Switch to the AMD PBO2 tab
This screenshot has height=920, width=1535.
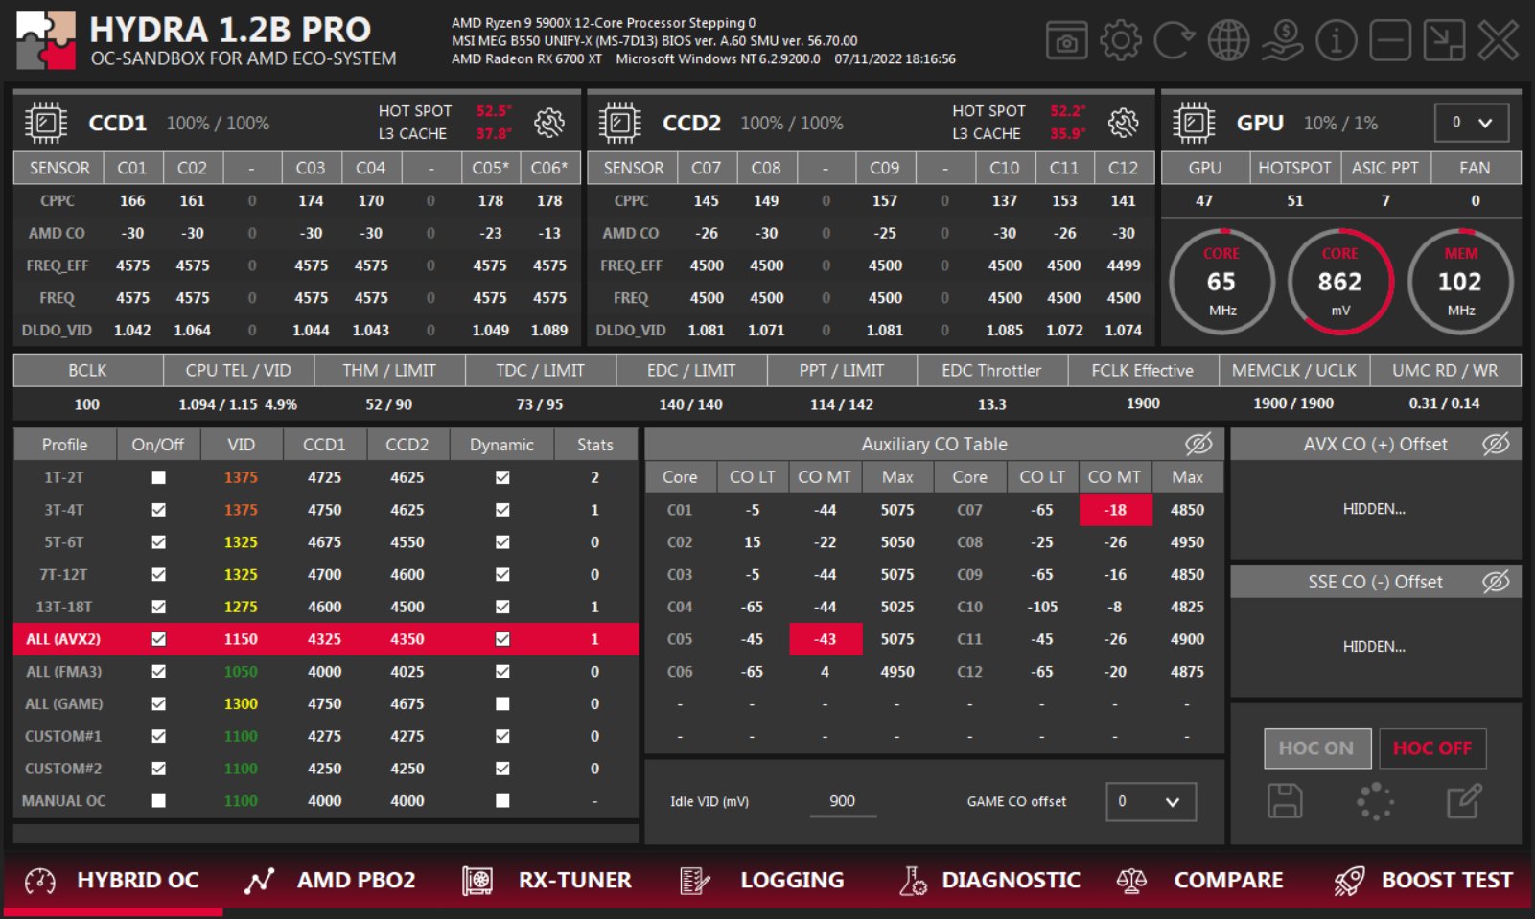355,880
